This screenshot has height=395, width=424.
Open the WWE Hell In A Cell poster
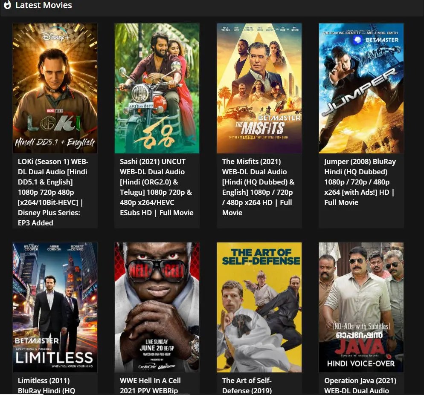(157, 307)
